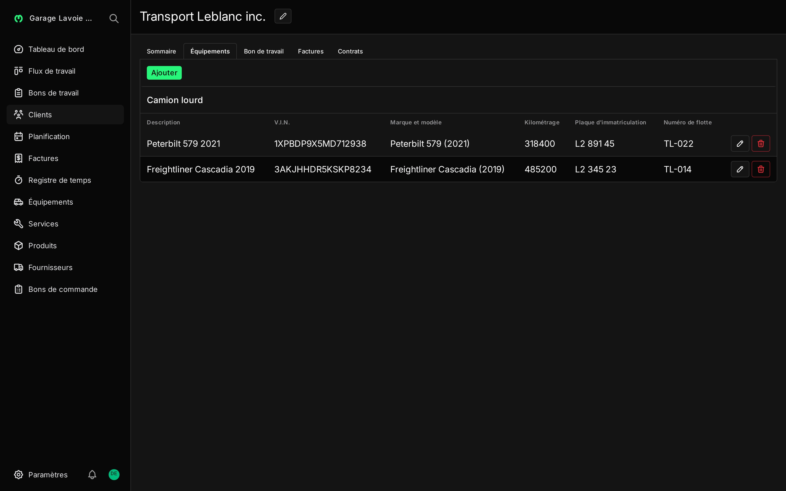Click the Garage Lavoie green logo icon

(x=19, y=19)
